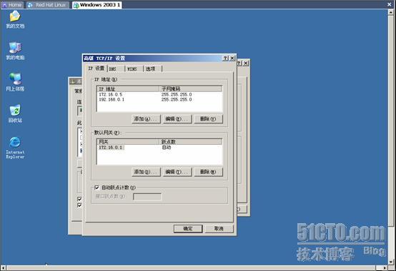Viewport: 396px width, 271px height.
Task: Toggle lower checkbox in background properties window
Action: pos(79,205)
